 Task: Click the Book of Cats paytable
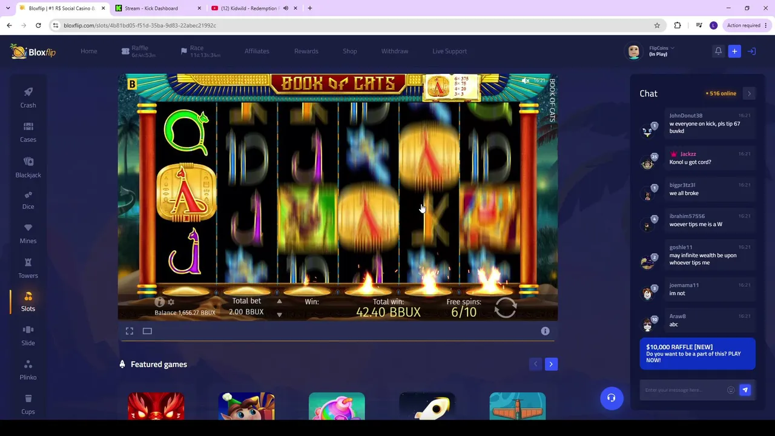(x=452, y=88)
